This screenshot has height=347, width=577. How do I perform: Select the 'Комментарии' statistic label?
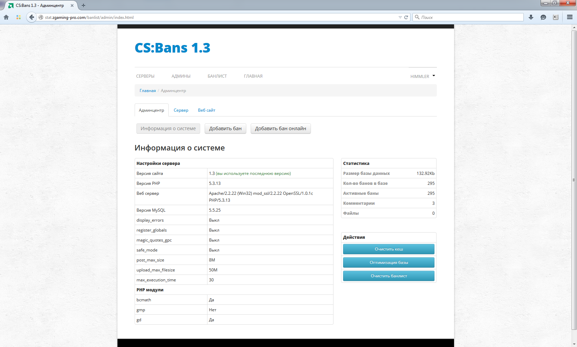(x=359, y=203)
